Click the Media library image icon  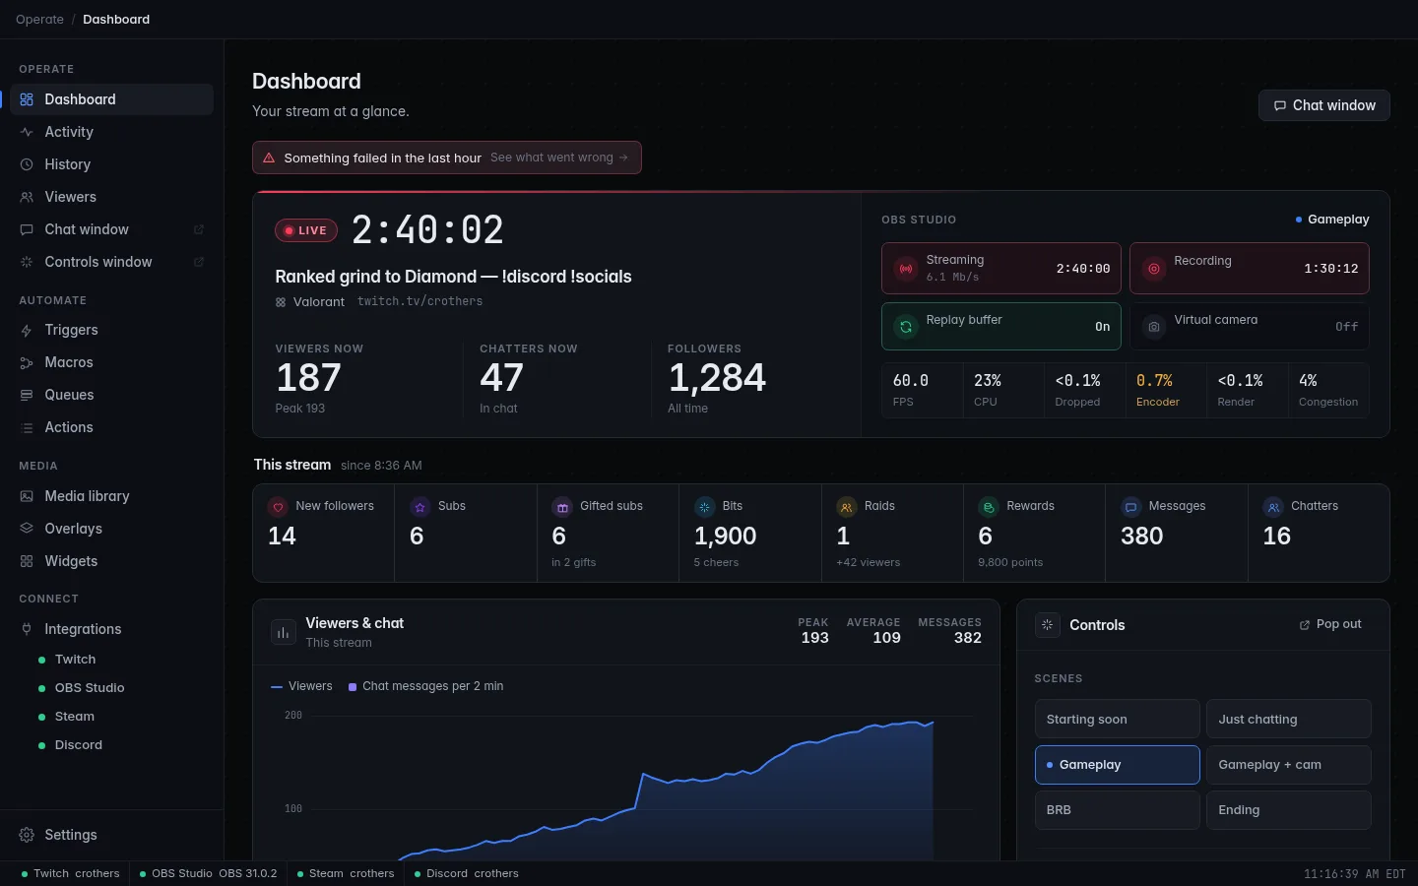(x=27, y=496)
